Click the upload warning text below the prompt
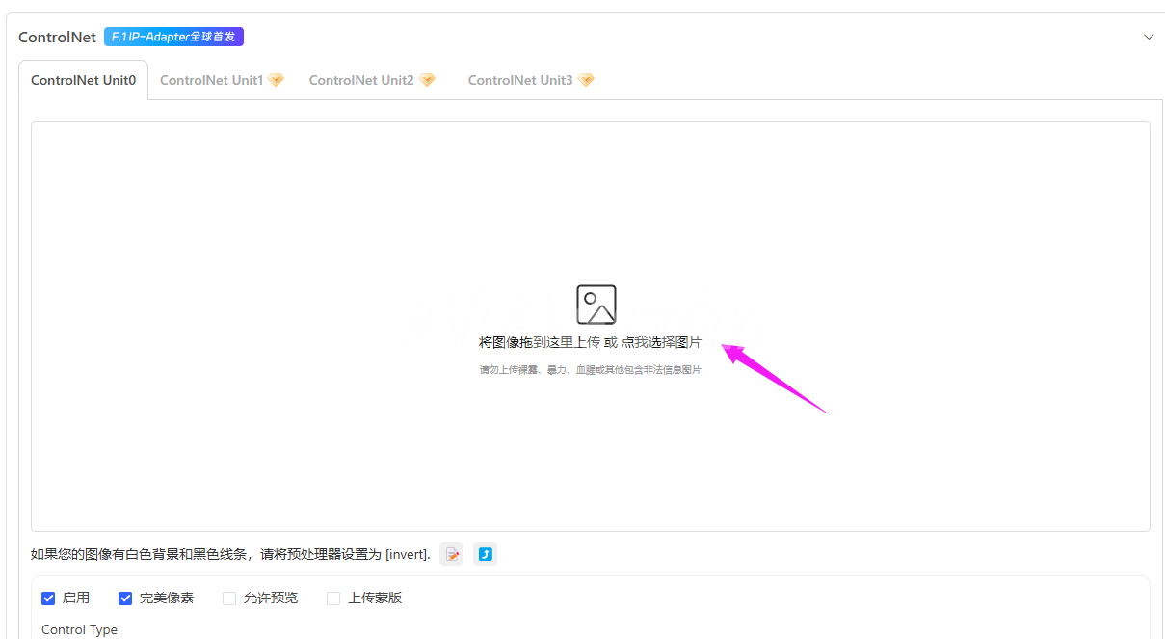Image resolution: width=1165 pixels, height=639 pixels. point(590,370)
